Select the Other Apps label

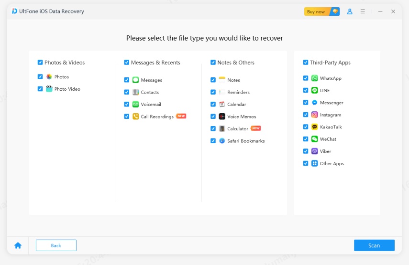[332, 164]
